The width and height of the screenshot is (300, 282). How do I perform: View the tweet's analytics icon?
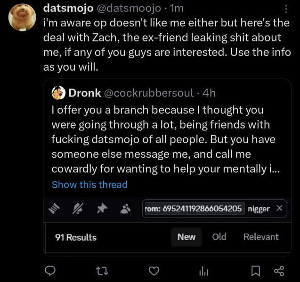[x=204, y=271]
